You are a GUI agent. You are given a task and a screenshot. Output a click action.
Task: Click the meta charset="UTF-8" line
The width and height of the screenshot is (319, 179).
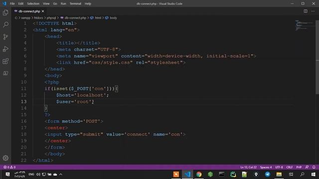(x=89, y=49)
